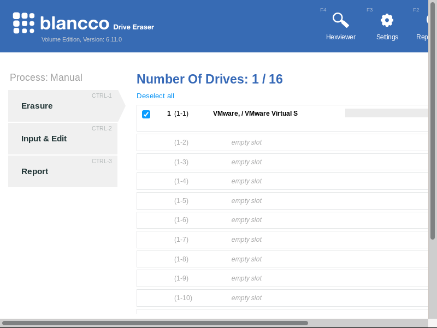Click the Number Of Drives heading
The width and height of the screenshot is (437, 328).
[x=210, y=79]
